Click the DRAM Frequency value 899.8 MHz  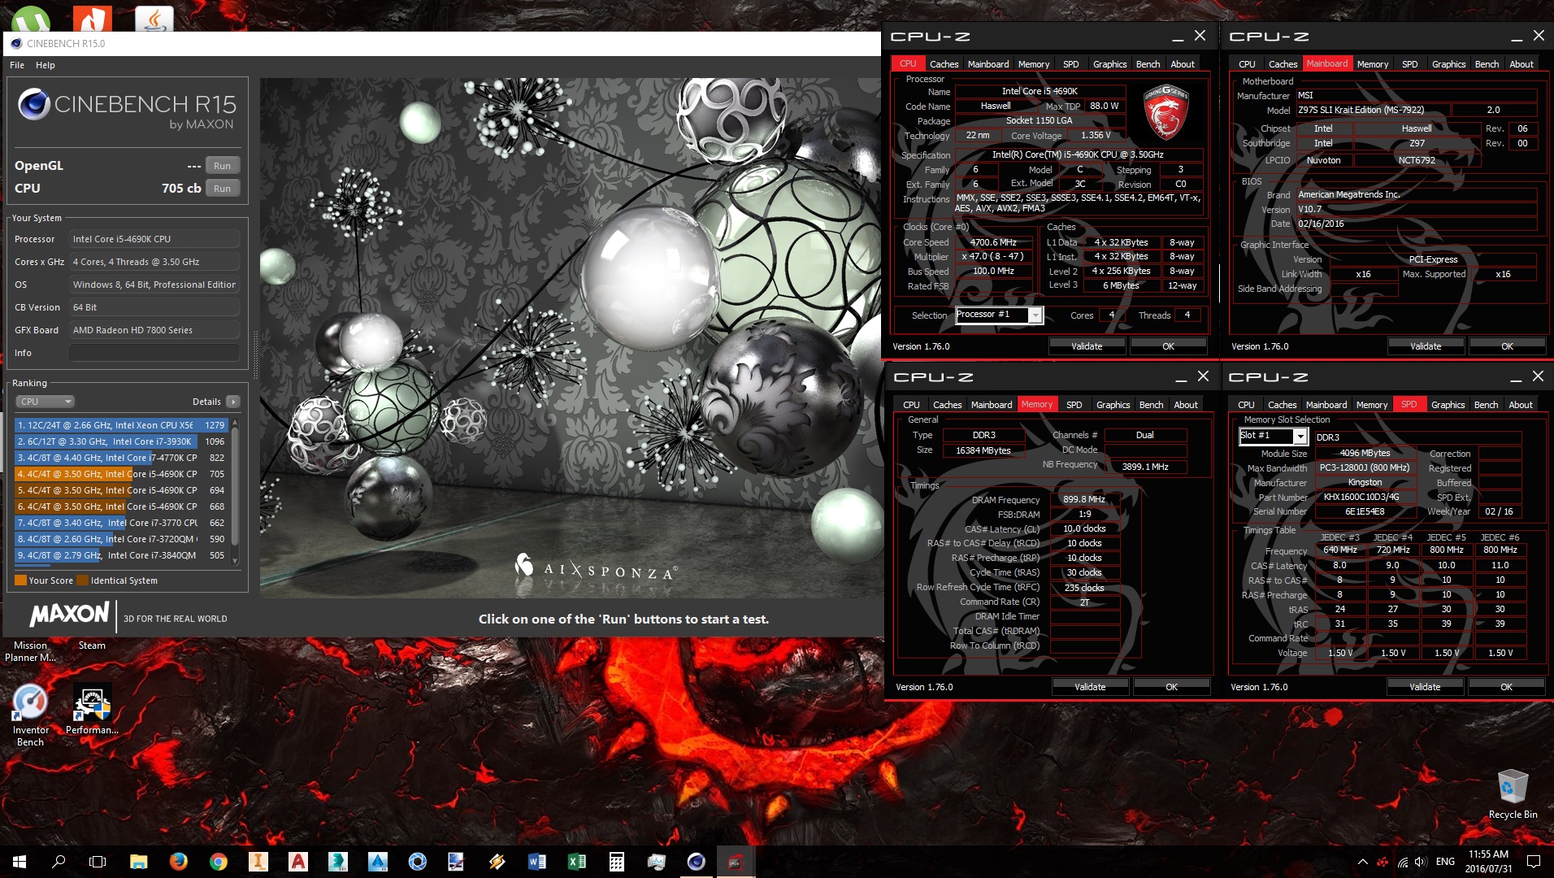coord(1084,499)
